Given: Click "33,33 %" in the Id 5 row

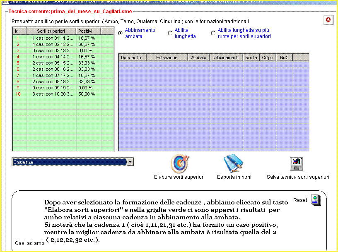Looking at the screenshot, I should pos(87,63).
